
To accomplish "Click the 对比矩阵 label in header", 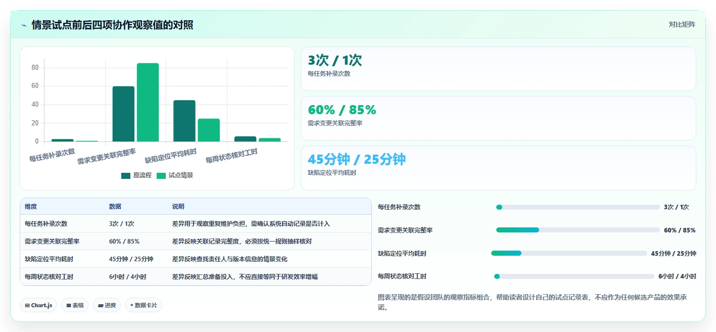I will [682, 24].
